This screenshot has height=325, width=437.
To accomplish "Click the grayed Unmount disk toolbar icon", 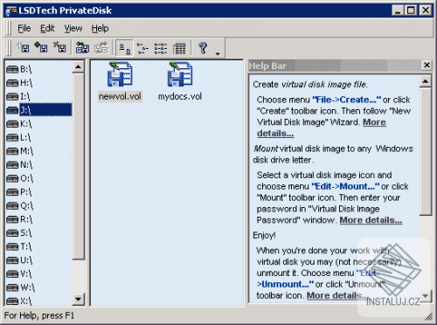I will point(101,48).
